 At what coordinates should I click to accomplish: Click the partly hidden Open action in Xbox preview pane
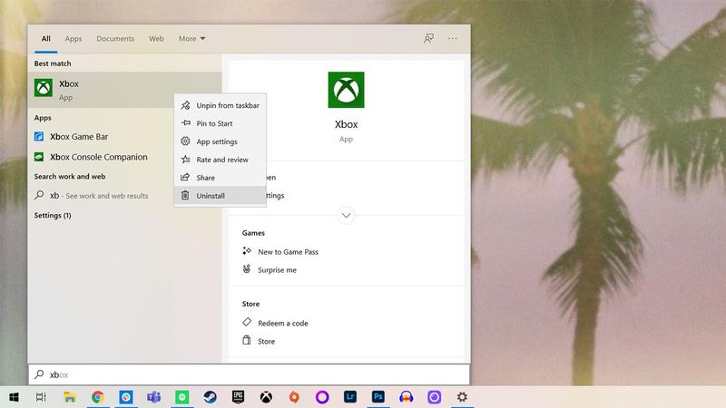(271, 178)
